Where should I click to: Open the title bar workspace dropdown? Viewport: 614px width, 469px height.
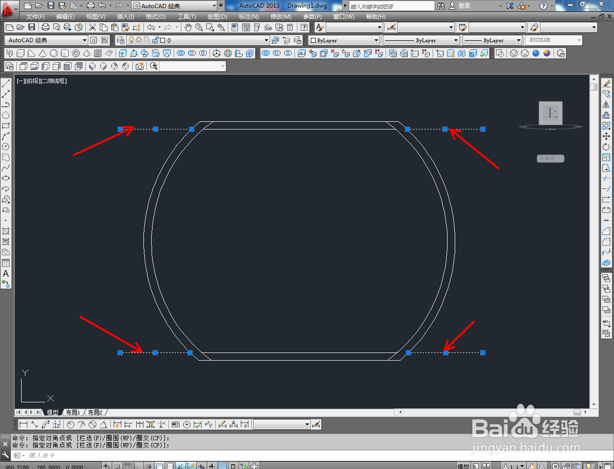(x=175, y=6)
